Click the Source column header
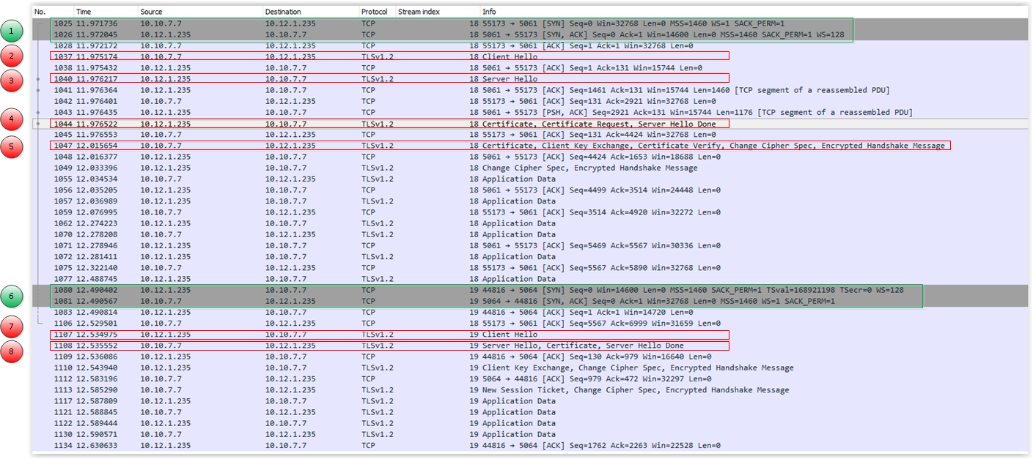This screenshot has height=459, width=1033. point(200,12)
